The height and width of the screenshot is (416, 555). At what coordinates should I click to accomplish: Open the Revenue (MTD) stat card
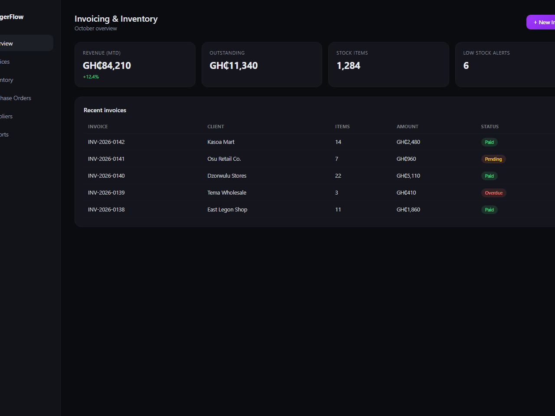135,65
